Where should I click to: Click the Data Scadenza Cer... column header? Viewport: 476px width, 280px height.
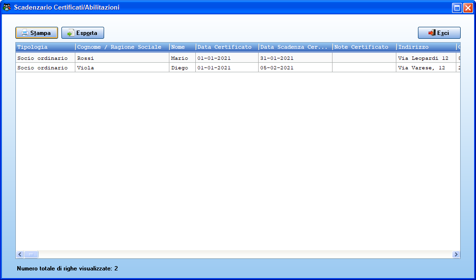296,47
